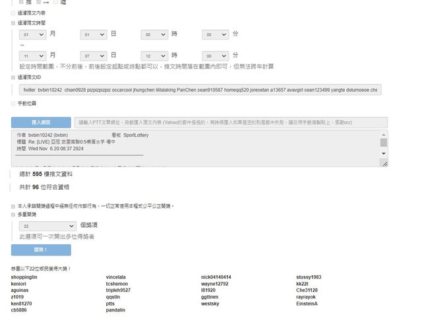Enable the 手動拉霸 checkbox
422x320 pixels.
coord(13,103)
